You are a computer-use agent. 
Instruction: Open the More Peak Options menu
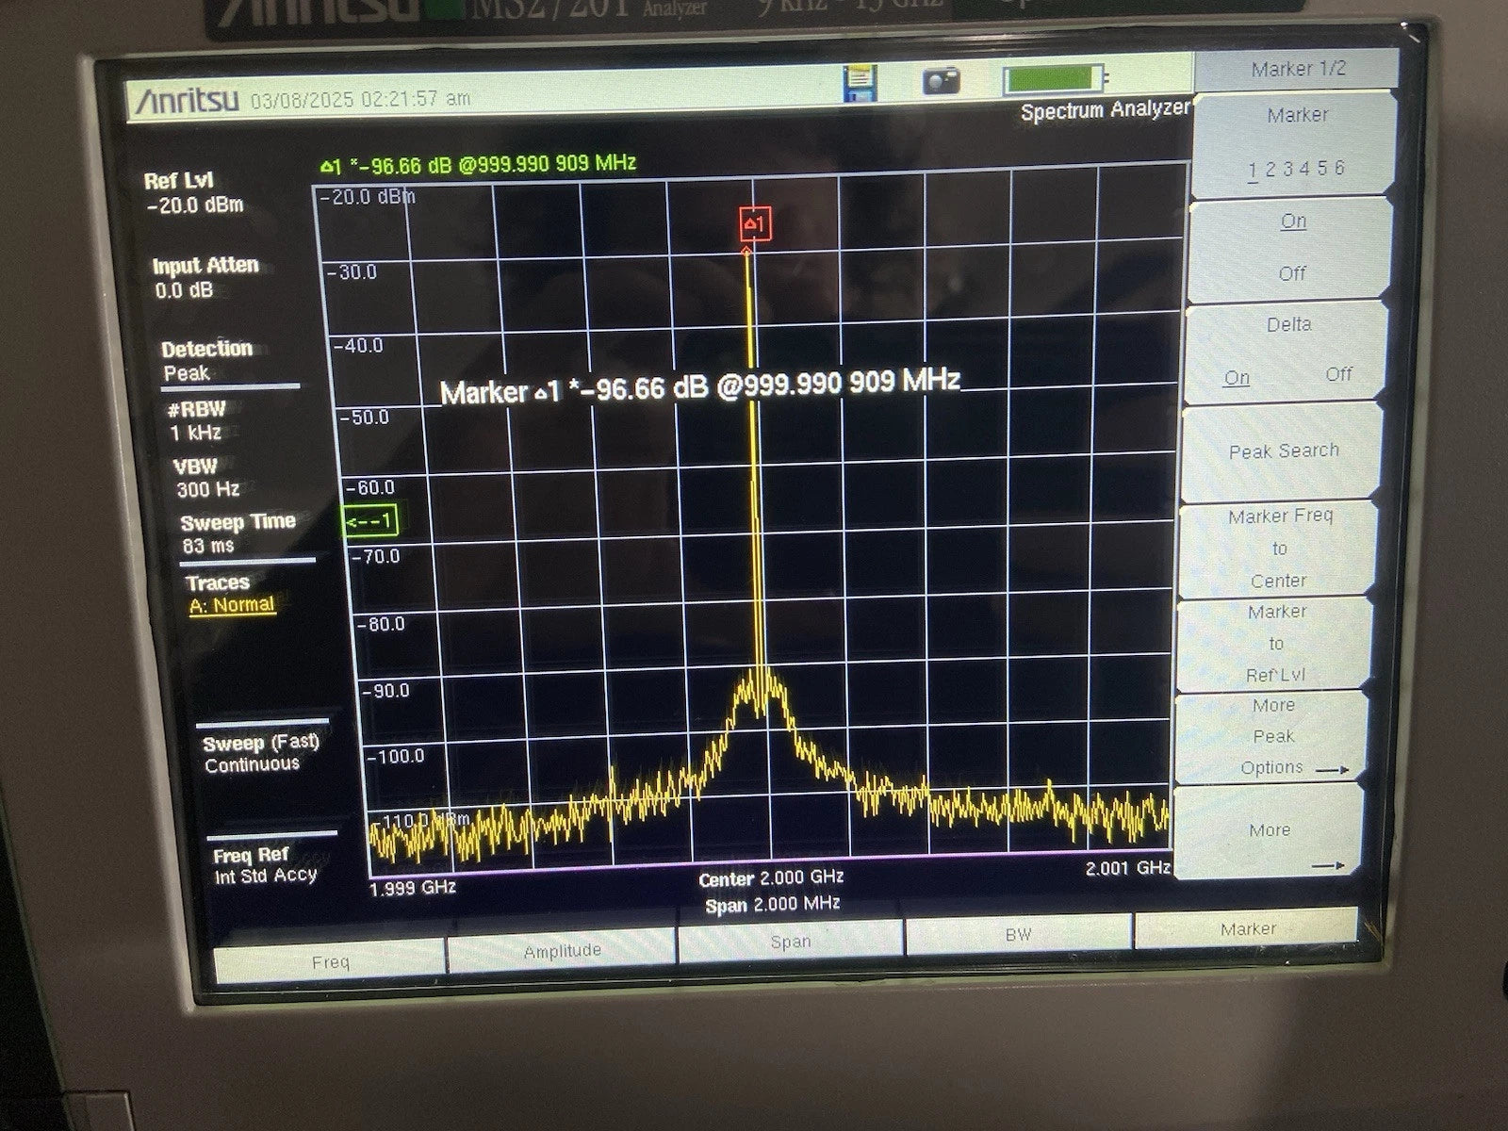pyautogui.click(x=1271, y=736)
